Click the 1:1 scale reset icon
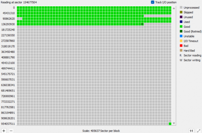Screen dimensions: 202x133 (191, 131)
